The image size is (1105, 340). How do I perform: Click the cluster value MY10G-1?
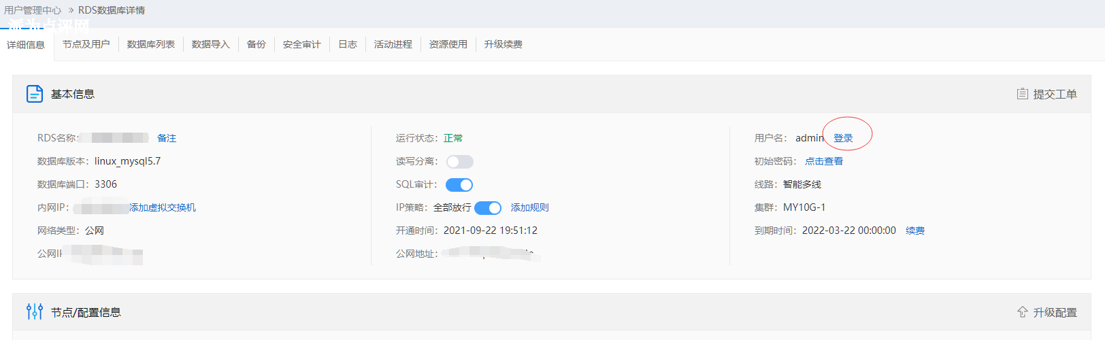coord(804,207)
